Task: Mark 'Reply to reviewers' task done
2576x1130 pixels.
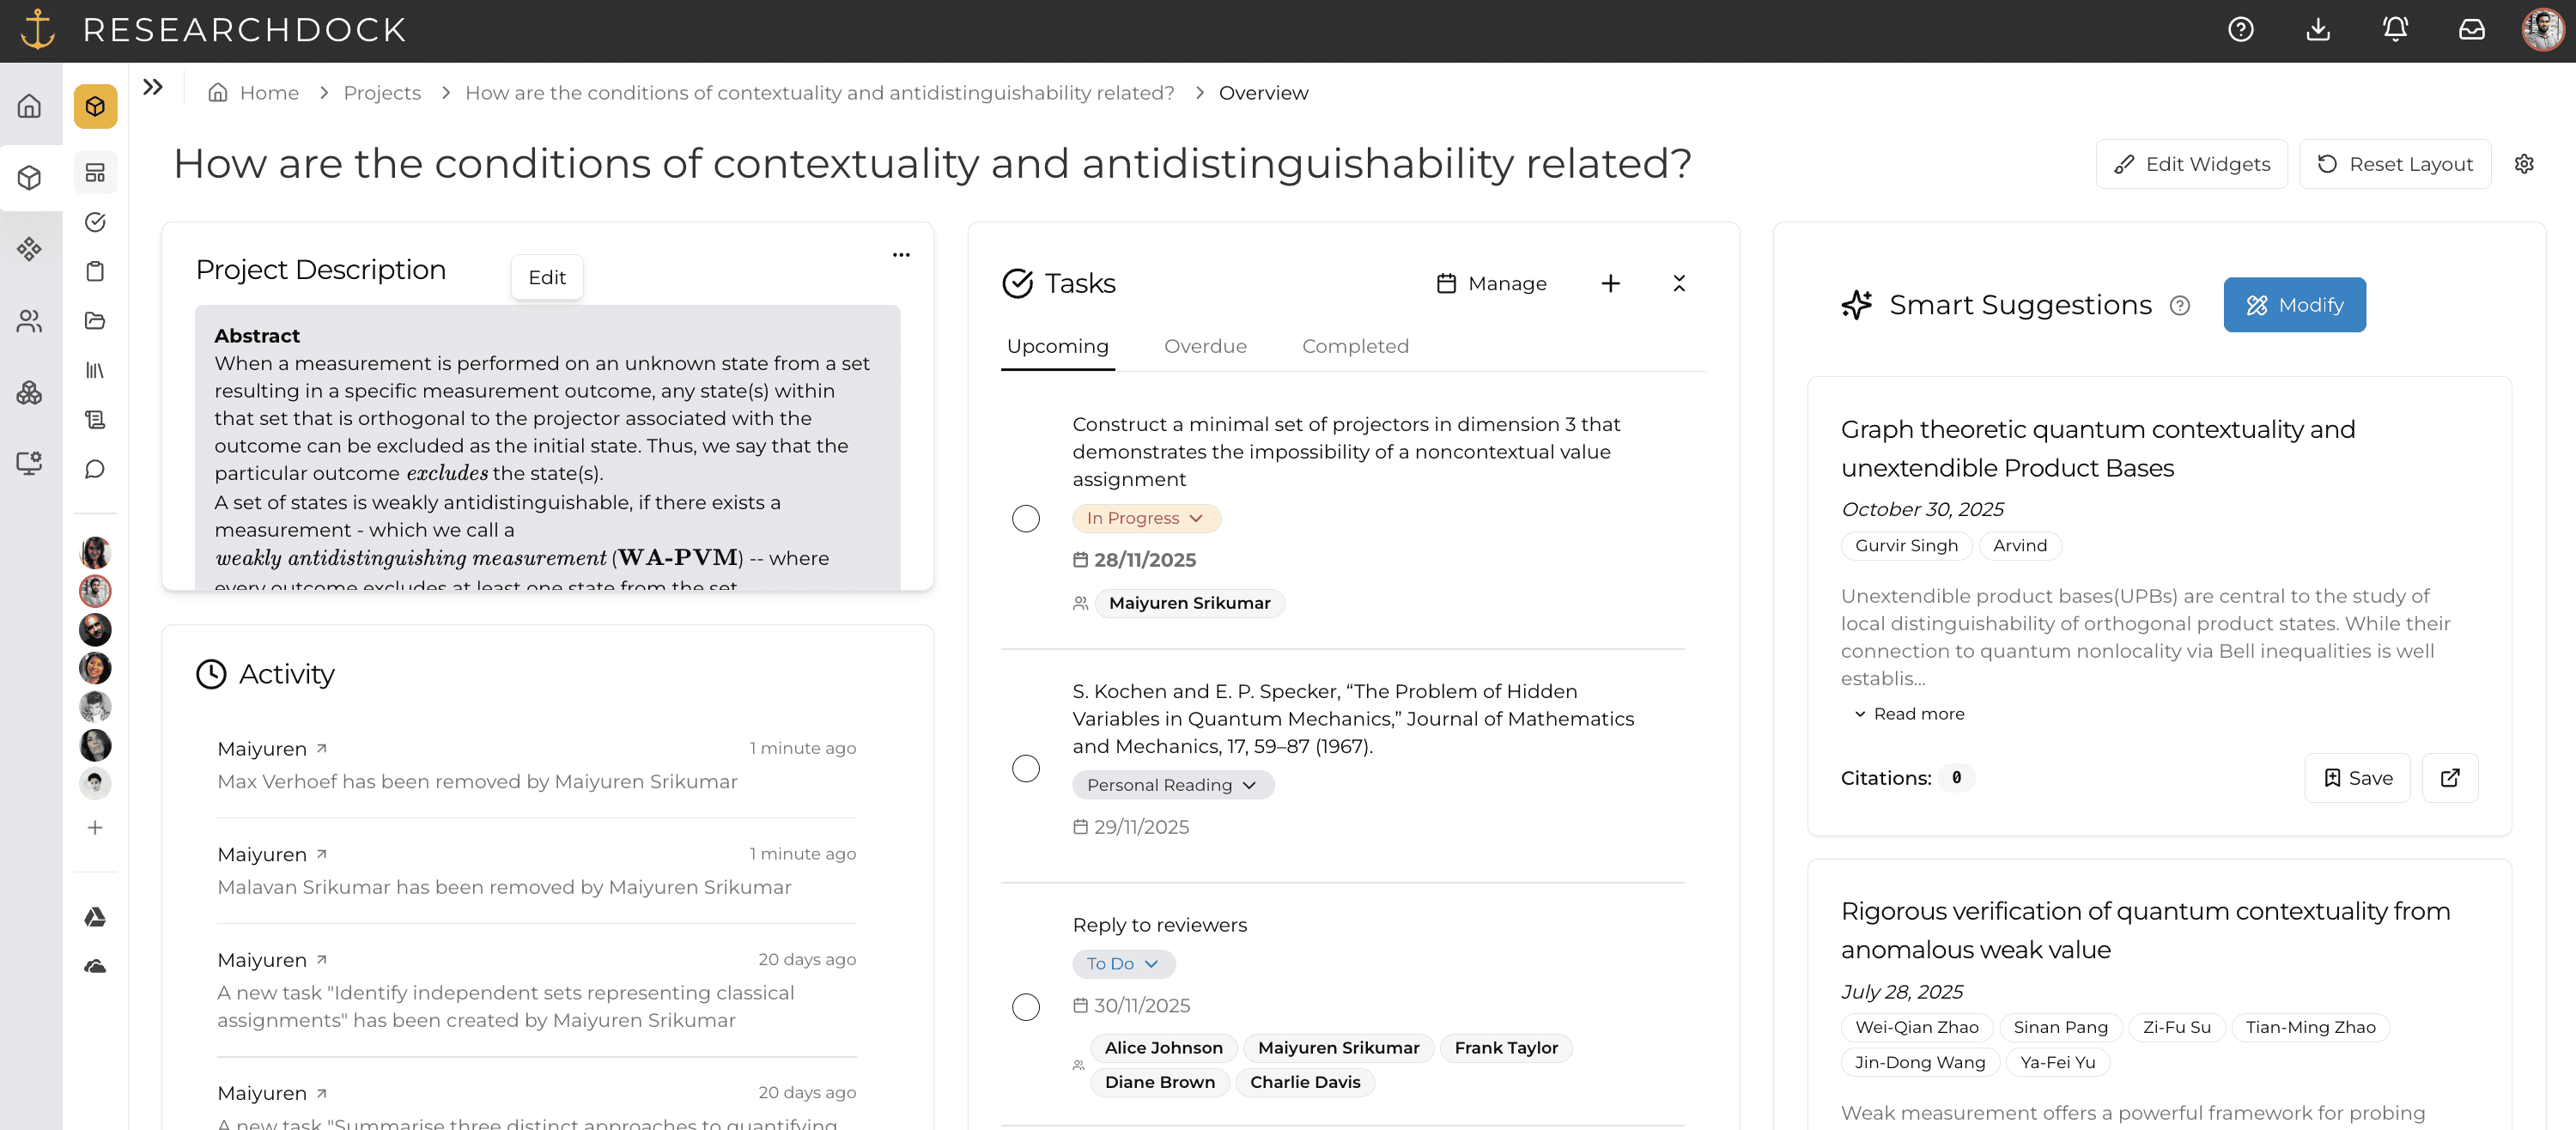Action: [1025, 1006]
